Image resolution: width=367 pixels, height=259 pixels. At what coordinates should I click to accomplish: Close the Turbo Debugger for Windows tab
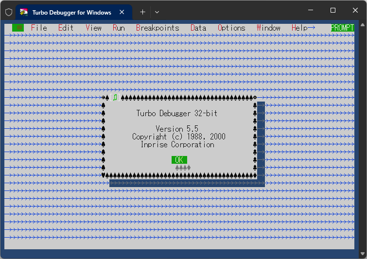[122, 12]
